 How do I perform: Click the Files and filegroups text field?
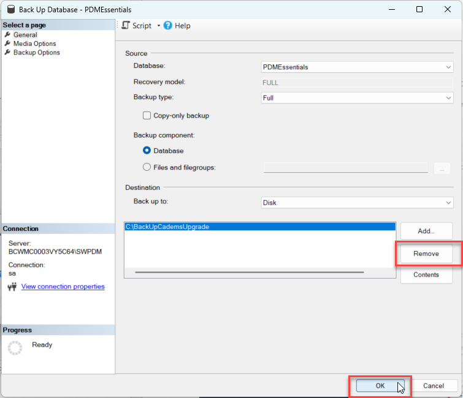click(x=346, y=167)
